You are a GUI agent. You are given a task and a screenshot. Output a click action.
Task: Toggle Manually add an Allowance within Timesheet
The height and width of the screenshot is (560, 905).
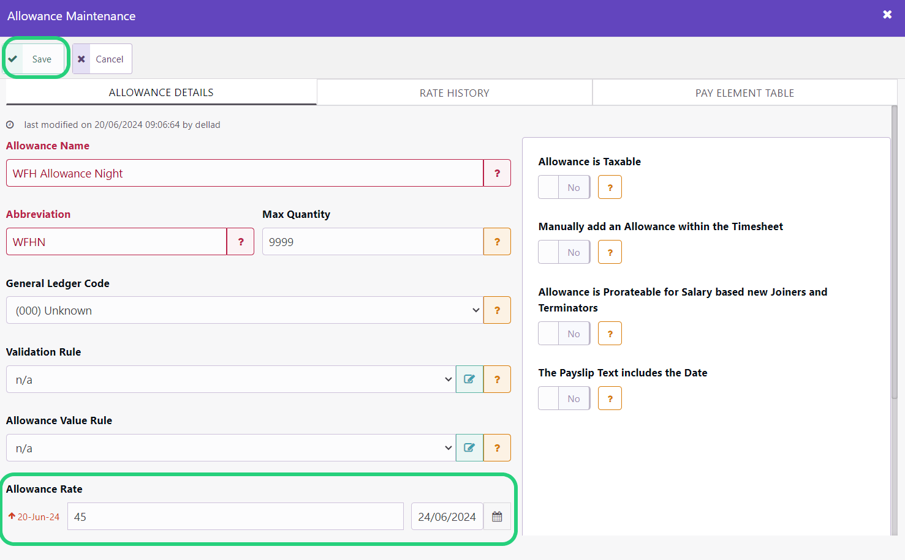pyautogui.click(x=564, y=252)
